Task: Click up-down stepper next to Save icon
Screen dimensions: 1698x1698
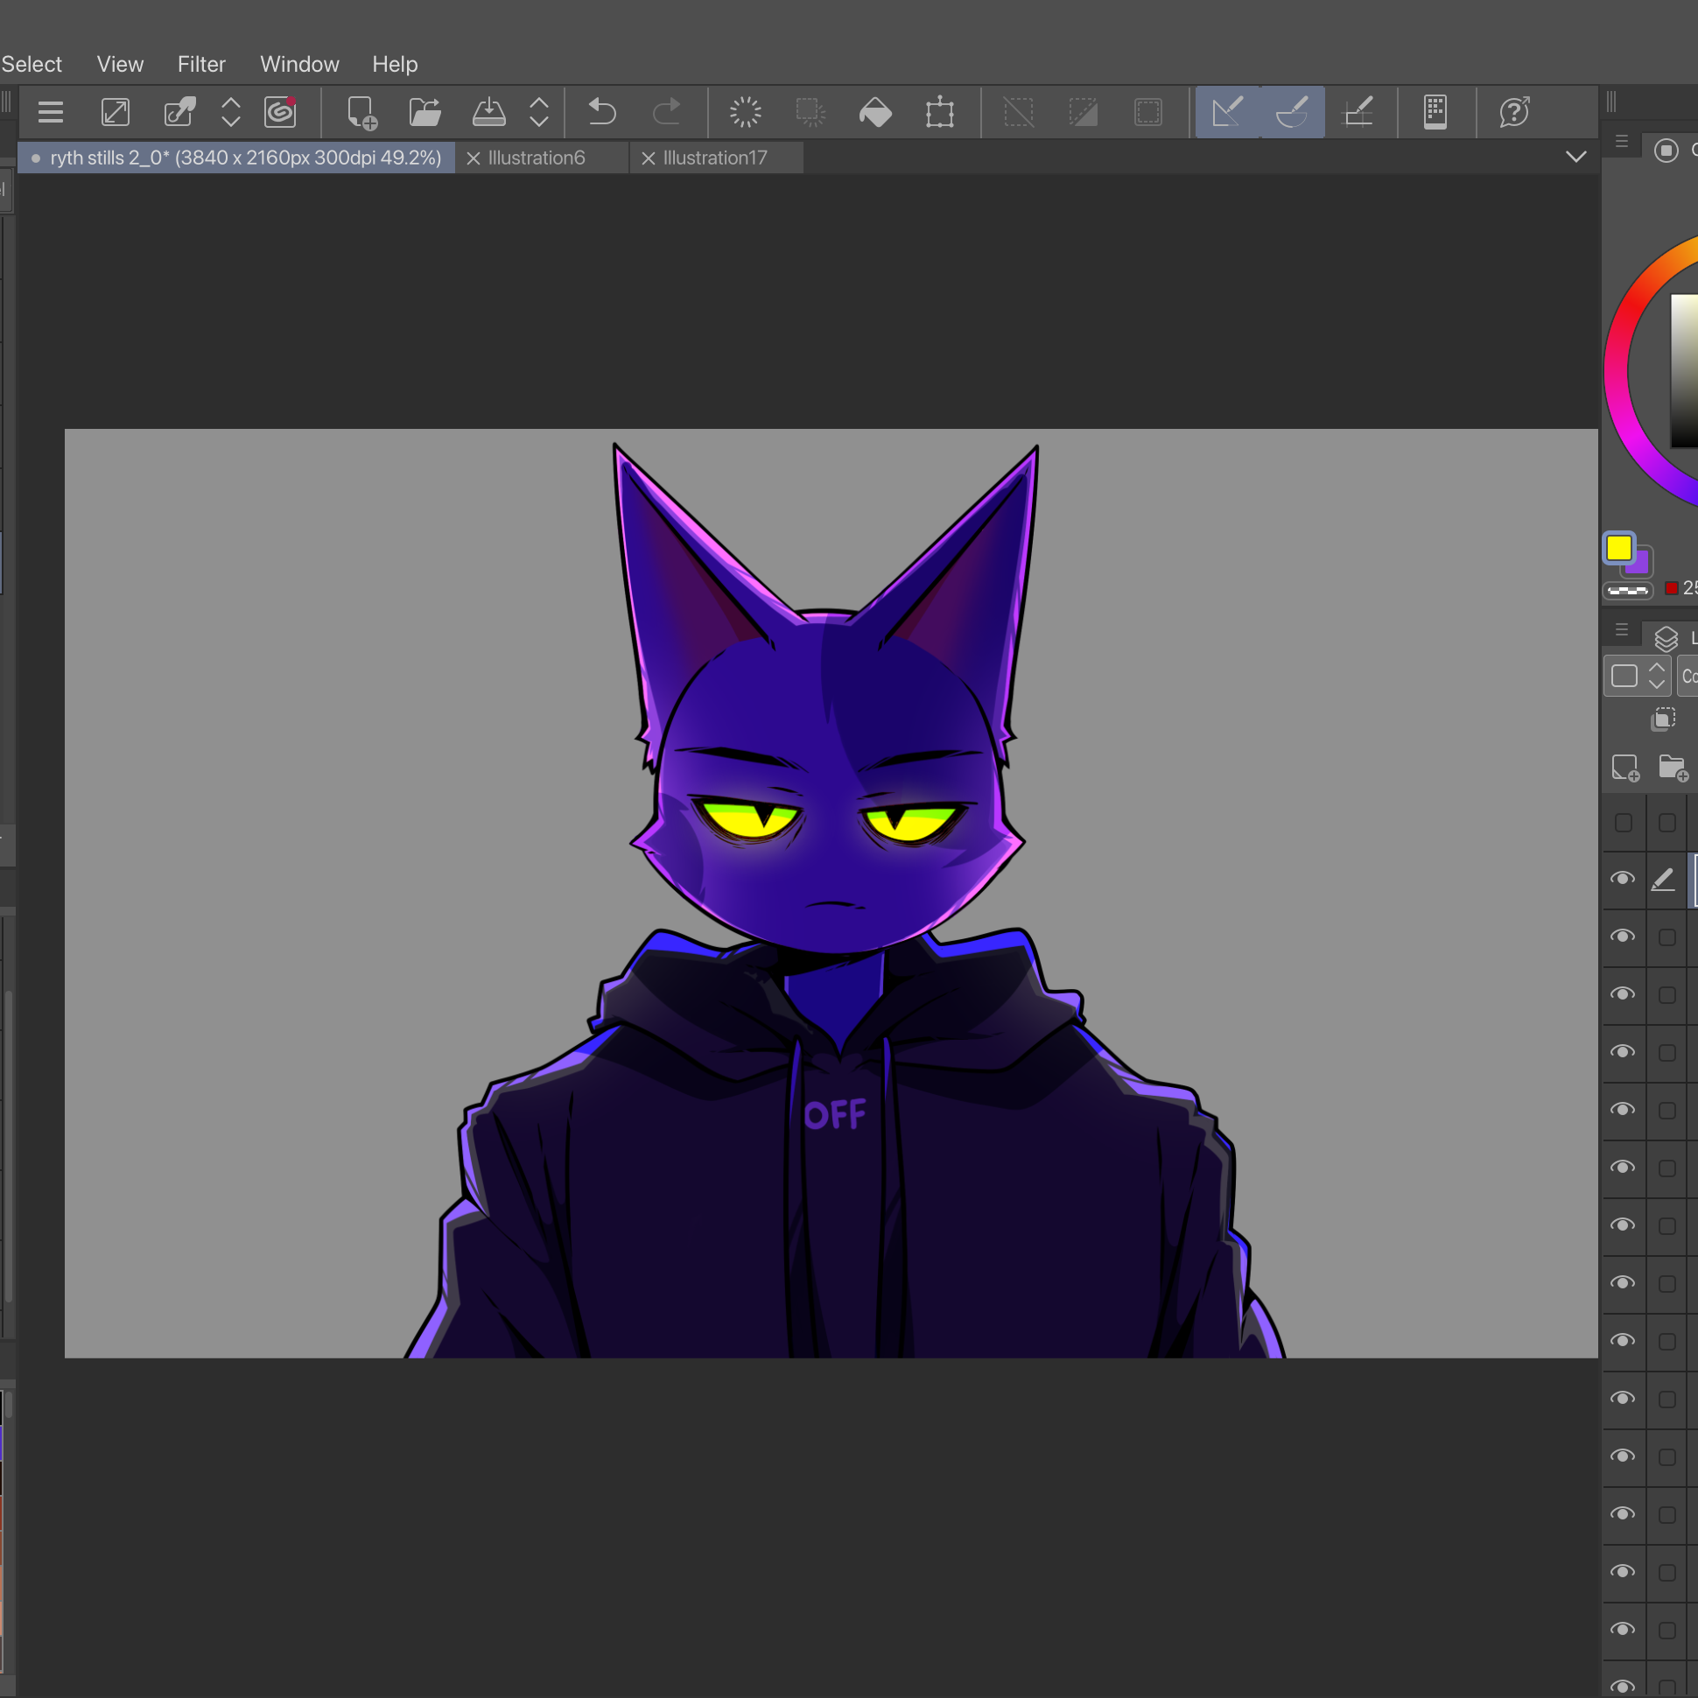Action: [539, 113]
